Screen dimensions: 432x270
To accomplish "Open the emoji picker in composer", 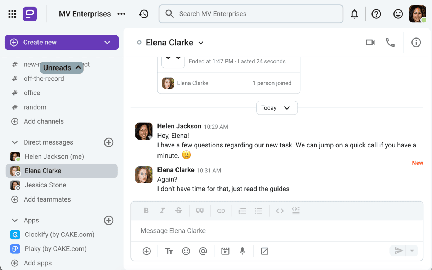I will (x=186, y=251).
